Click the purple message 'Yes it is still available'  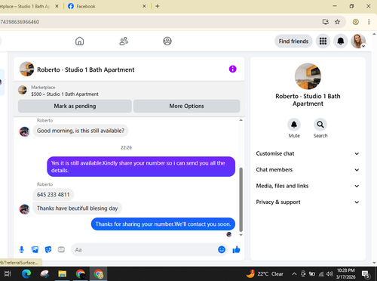pos(141,167)
